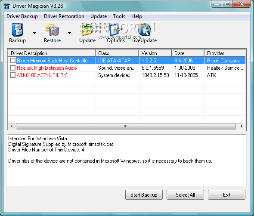Sort by Driver Description column header
The image size is (254, 216).
(52, 53)
